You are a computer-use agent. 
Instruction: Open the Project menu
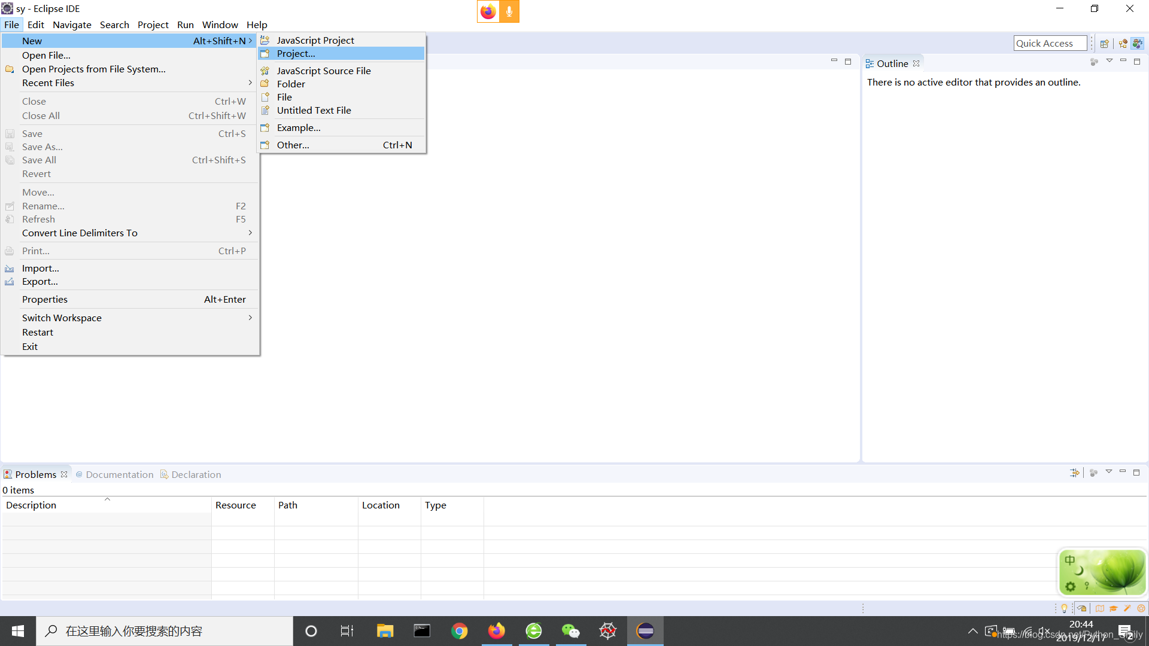[153, 25]
